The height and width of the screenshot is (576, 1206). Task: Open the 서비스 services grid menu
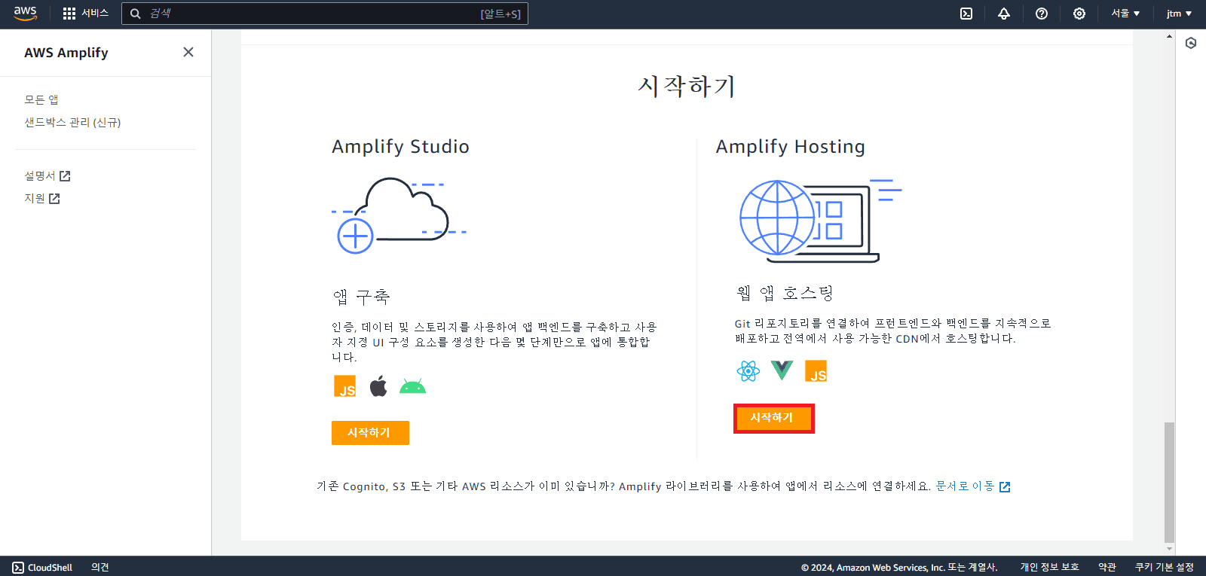(85, 14)
